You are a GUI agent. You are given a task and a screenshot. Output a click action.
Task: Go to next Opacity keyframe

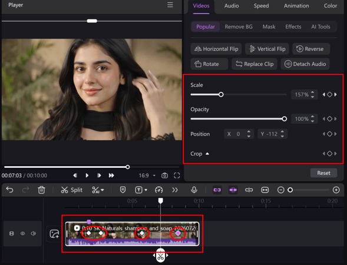click(x=335, y=119)
